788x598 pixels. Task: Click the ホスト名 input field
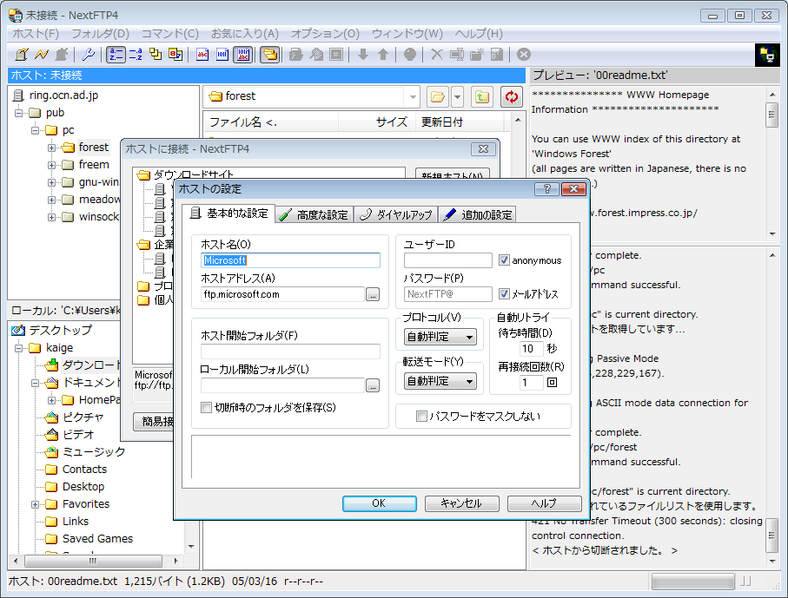(290, 260)
